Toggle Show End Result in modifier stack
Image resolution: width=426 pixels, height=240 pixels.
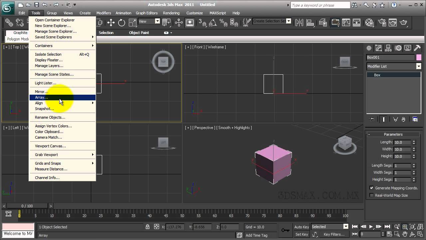coord(384,119)
